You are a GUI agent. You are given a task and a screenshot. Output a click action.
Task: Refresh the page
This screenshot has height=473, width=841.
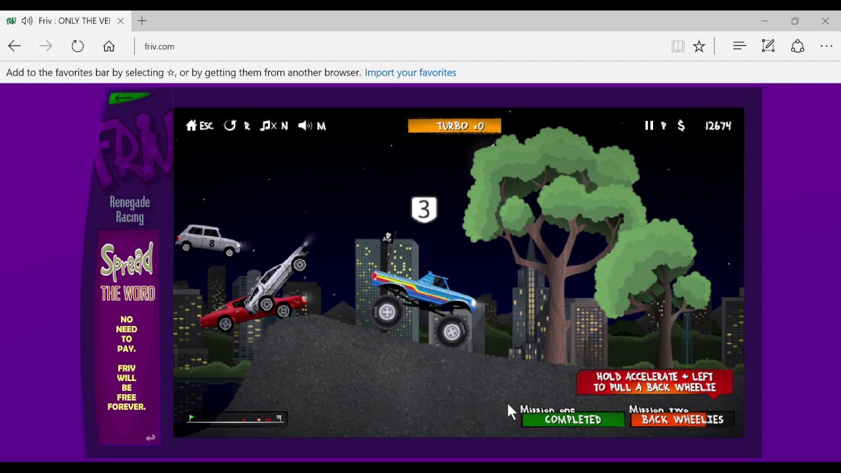click(78, 46)
